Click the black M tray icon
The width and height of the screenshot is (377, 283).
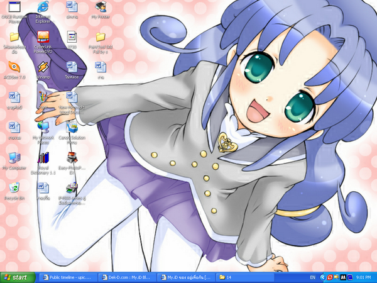tap(343, 277)
